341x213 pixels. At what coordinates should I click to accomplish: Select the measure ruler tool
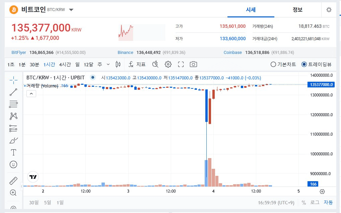pyautogui.click(x=13, y=181)
